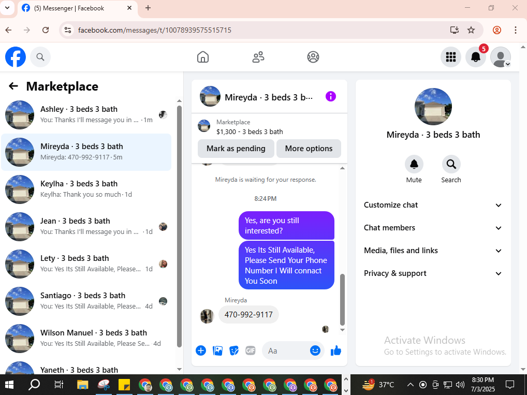Open the Facebook search magnifier
The image size is (527, 395).
40,57
